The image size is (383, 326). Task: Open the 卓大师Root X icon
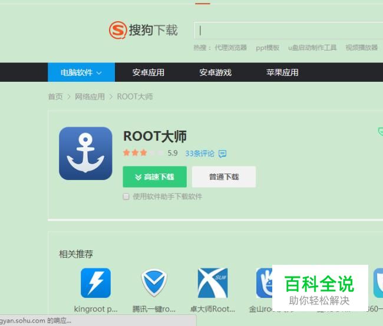[x=213, y=283]
